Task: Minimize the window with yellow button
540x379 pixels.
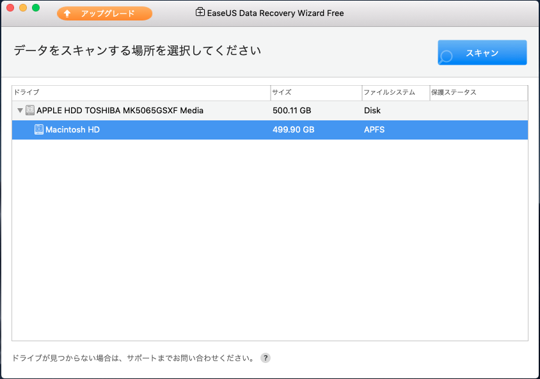Action: (x=23, y=8)
